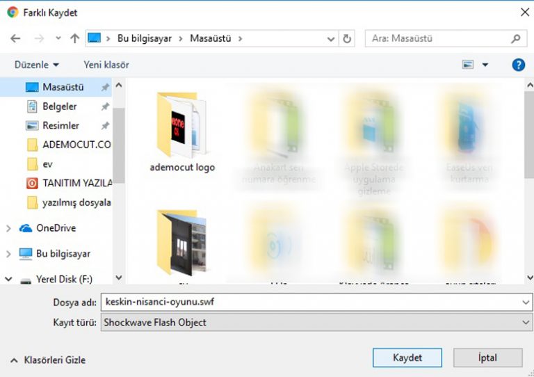Viewport: 534px width, 377px height.
Task: Click Yeni klasör in the toolbar
Action: 106,65
